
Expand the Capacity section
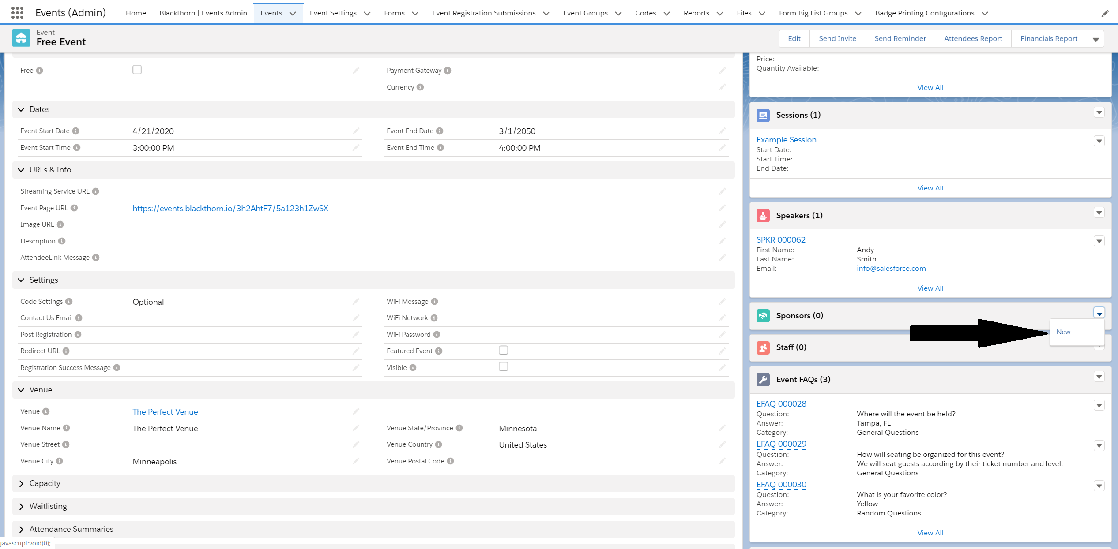click(21, 484)
